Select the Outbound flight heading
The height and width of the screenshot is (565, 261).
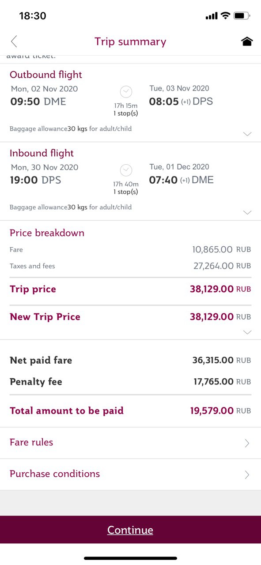tap(46, 75)
